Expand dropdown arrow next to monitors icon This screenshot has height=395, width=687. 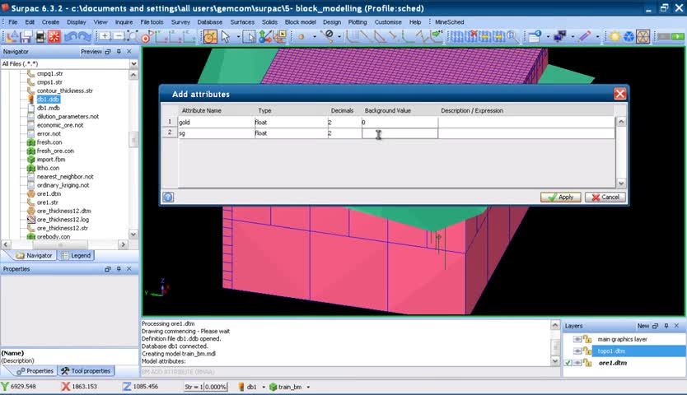pyautogui.click(x=572, y=37)
